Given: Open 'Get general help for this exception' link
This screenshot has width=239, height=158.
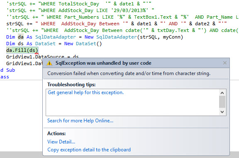Looking at the screenshot, I should (x=85, y=92).
